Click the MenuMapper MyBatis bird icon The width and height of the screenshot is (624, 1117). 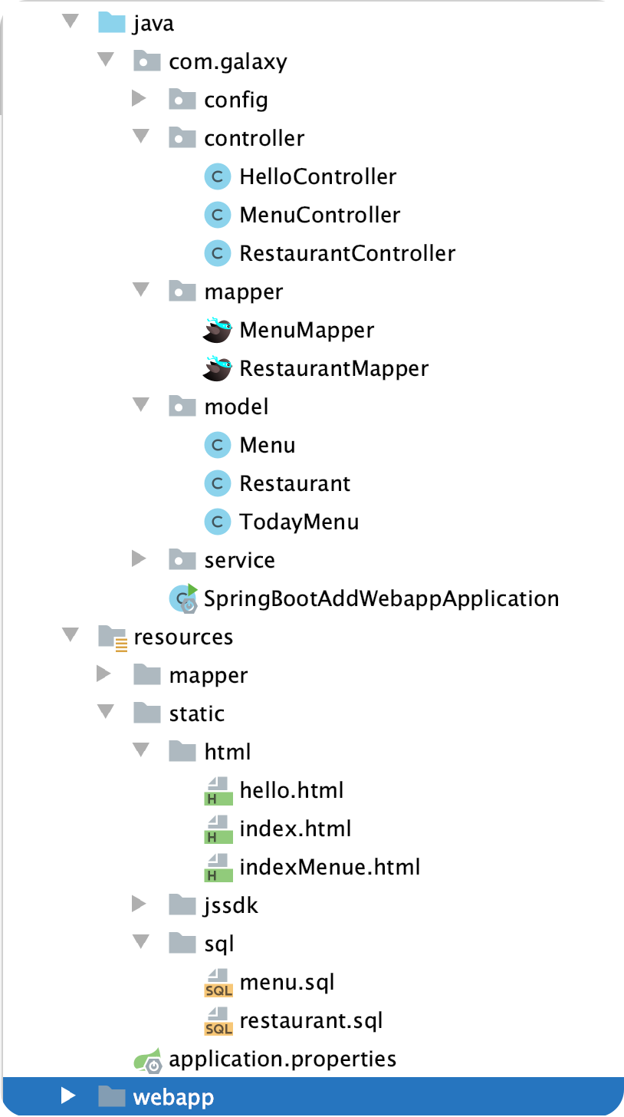(218, 329)
